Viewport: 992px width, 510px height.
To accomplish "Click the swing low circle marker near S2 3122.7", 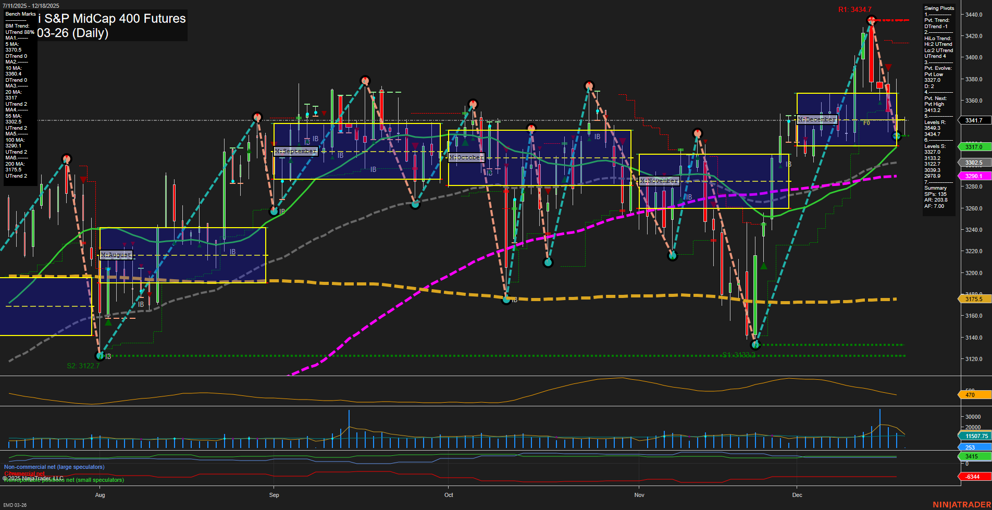I will tap(100, 355).
